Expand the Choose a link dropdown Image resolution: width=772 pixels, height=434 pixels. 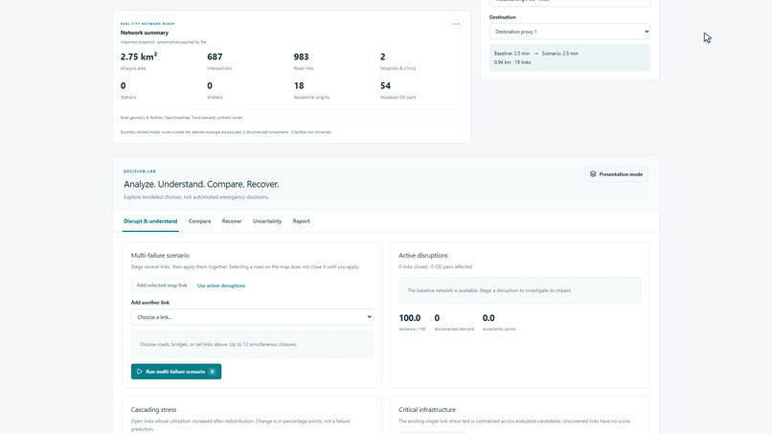[252, 317]
